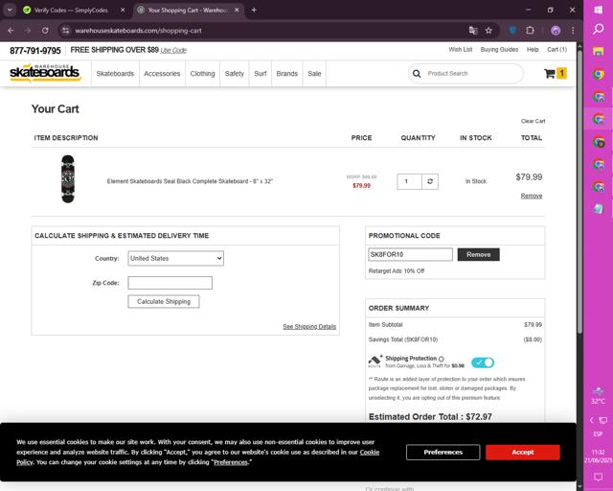Open the tab search dropdown arrow

tap(10, 11)
